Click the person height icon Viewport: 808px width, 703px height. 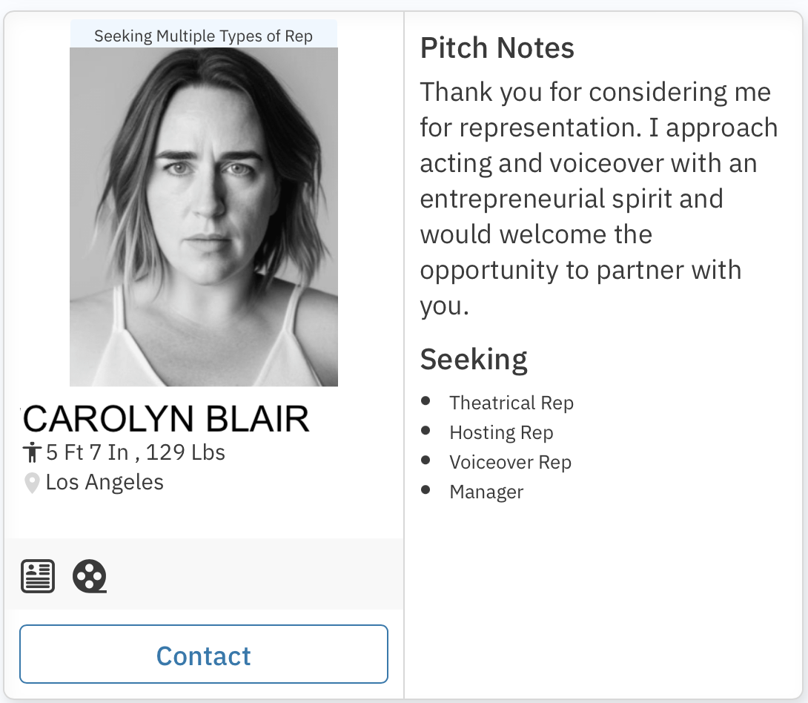31,452
